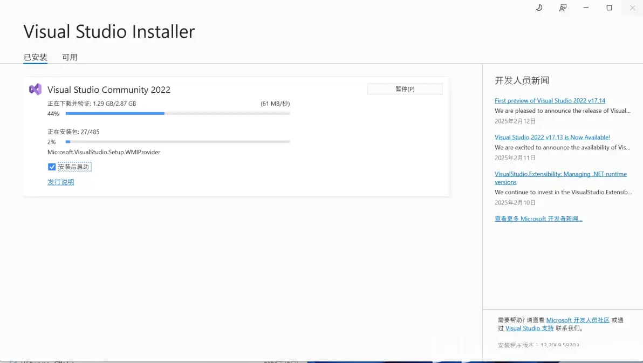Open the 发行说明 release notes link
The width and height of the screenshot is (643, 363).
tap(61, 182)
